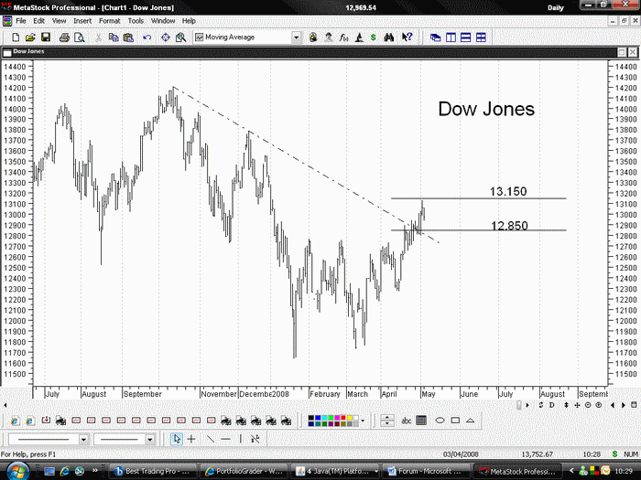Select the diagonal trendline tool
641x480 pixels.
pos(210,439)
